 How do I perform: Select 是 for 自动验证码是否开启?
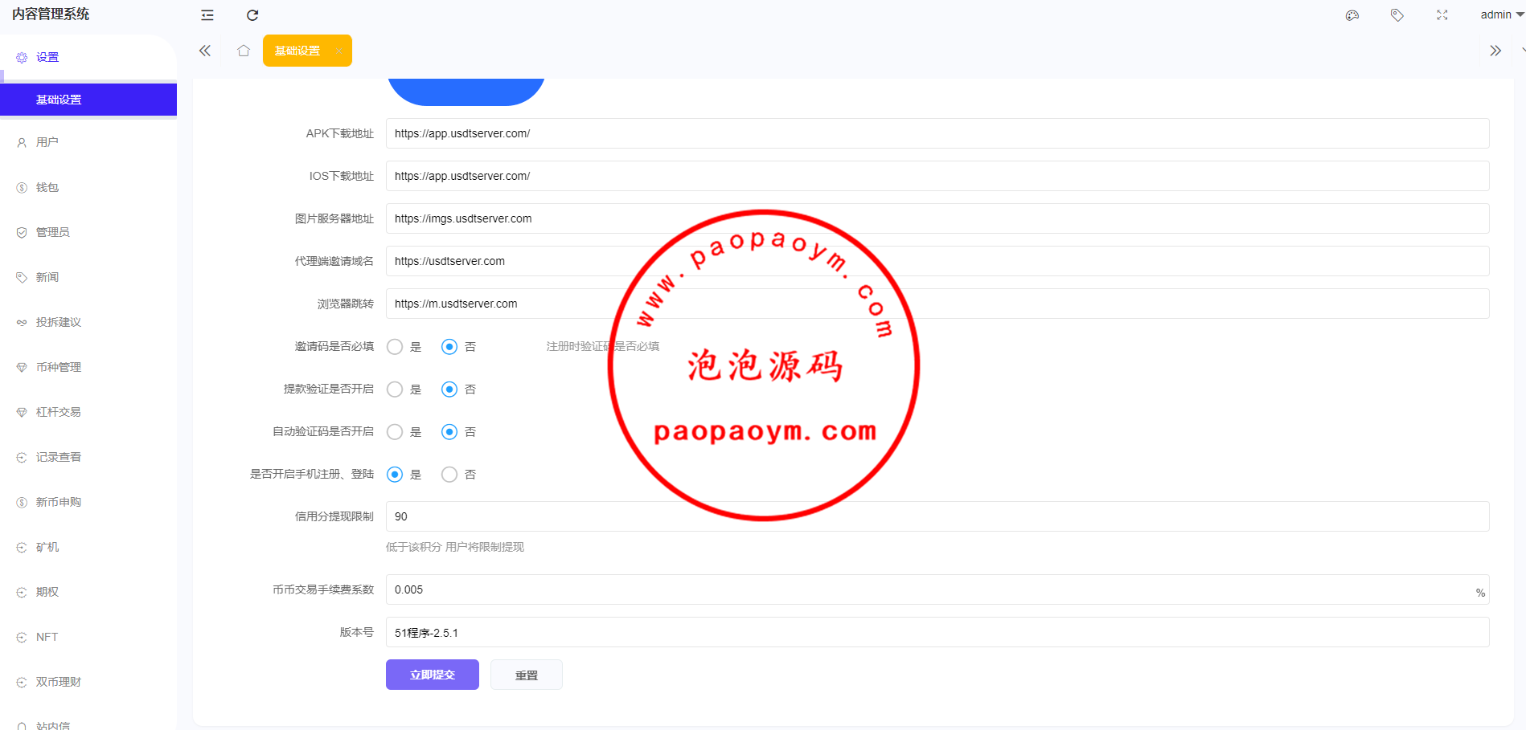pyautogui.click(x=395, y=432)
